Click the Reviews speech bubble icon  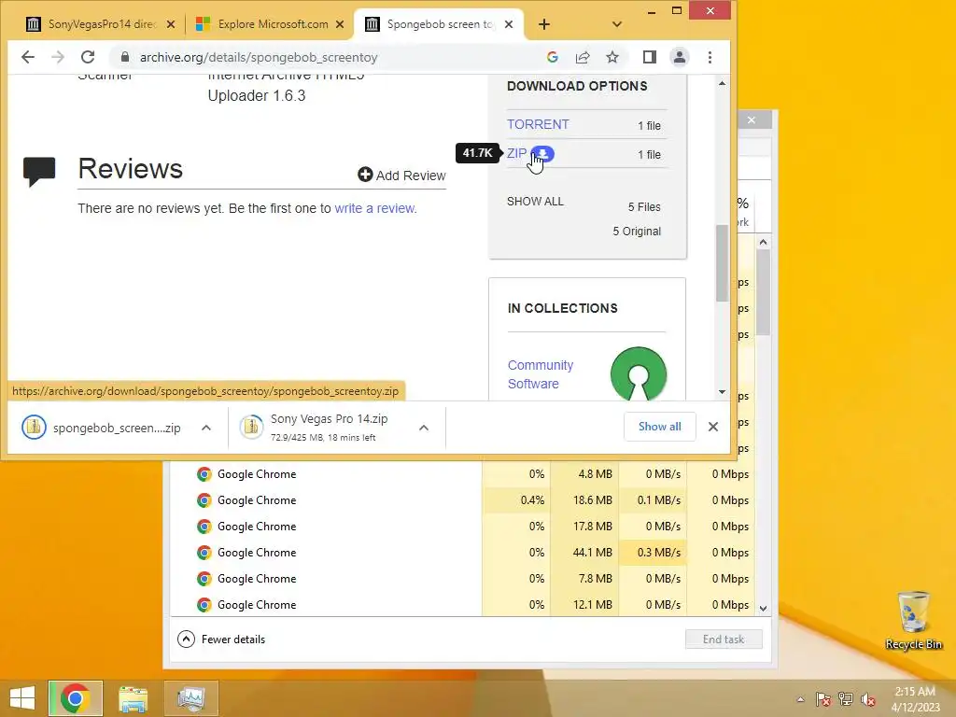coord(39,171)
